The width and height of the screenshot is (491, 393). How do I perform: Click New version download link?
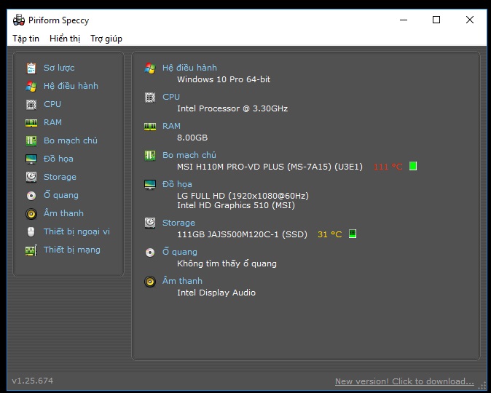tap(404, 381)
